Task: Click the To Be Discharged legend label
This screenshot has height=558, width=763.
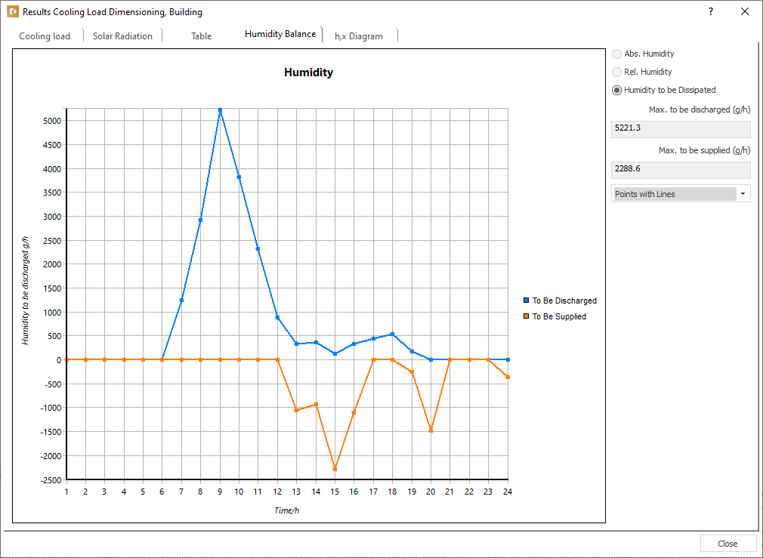Action: pos(564,301)
